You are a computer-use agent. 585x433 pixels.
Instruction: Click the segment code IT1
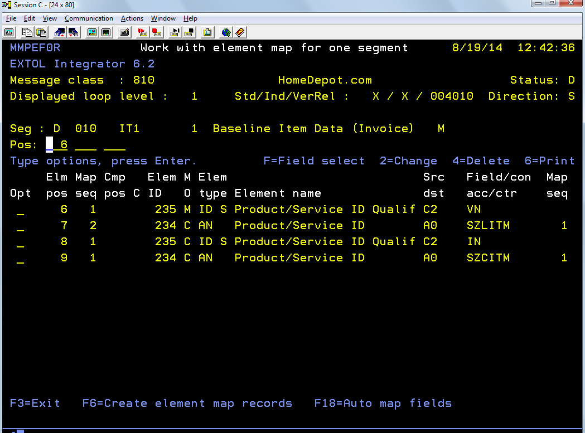coord(129,129)
